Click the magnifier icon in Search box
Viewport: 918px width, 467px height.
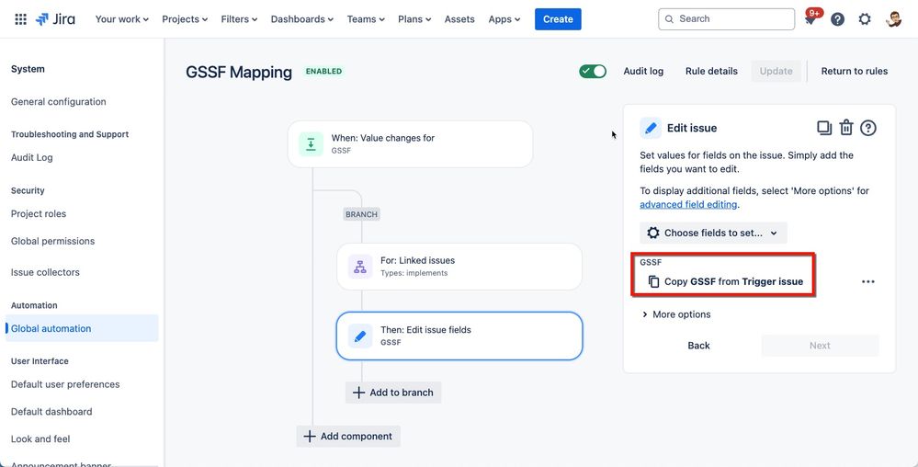[669, 19]
